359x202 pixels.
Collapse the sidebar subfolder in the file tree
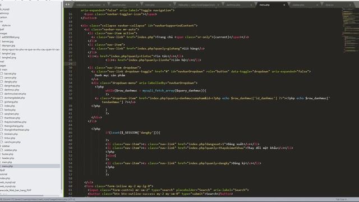(5, 146)
